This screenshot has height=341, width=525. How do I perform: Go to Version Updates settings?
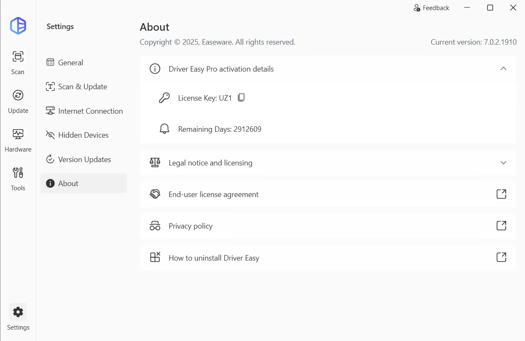click(84, 159)
